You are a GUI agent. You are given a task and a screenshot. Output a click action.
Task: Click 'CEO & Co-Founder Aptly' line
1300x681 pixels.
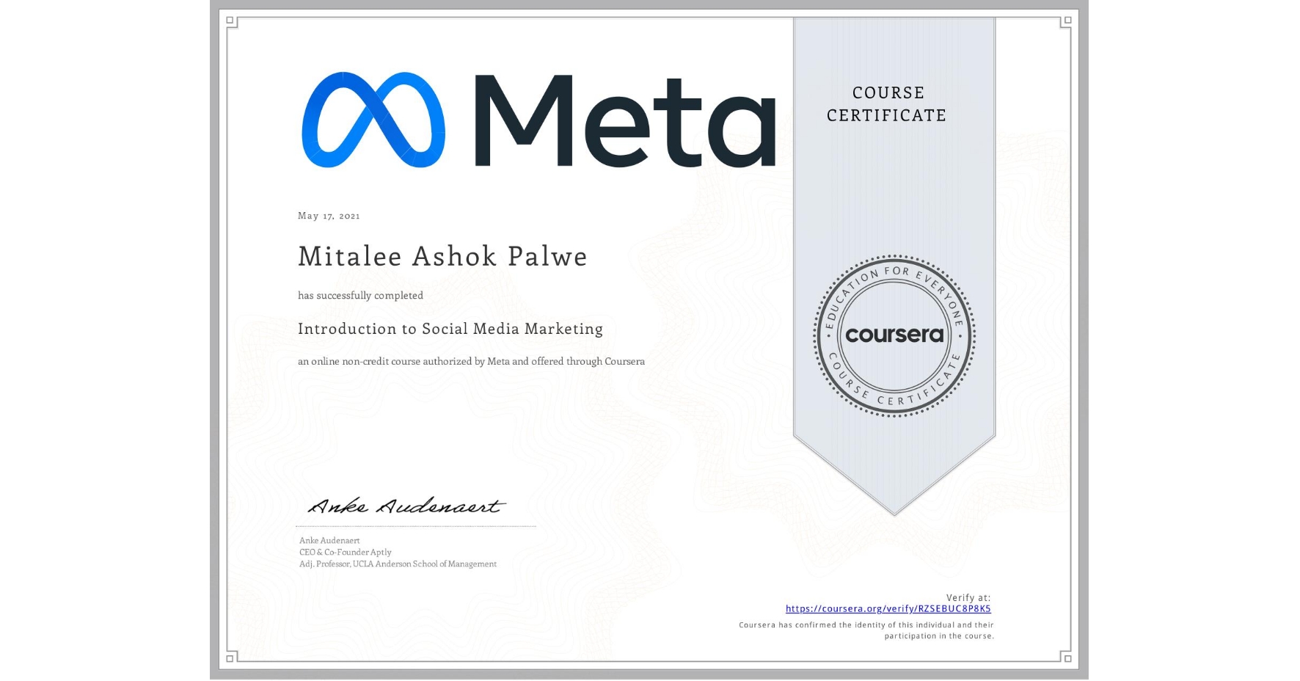(346, 552)
